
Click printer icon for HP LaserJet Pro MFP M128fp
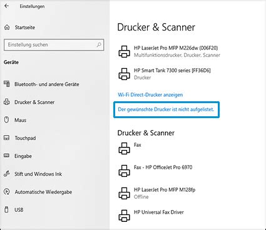click(x=125, y=193)
